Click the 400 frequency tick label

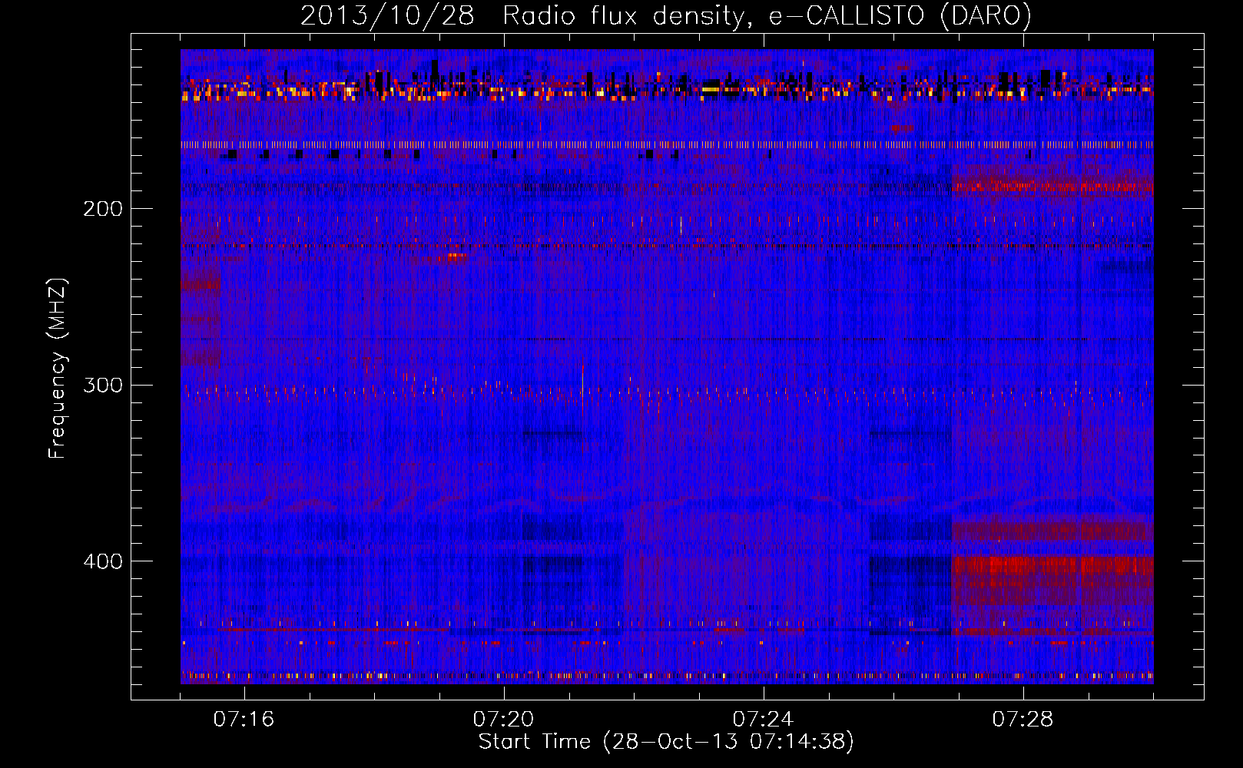coord(103,561)
